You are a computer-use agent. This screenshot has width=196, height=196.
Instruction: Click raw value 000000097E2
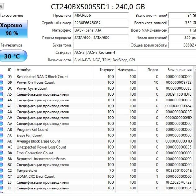[x=179, y=82]
